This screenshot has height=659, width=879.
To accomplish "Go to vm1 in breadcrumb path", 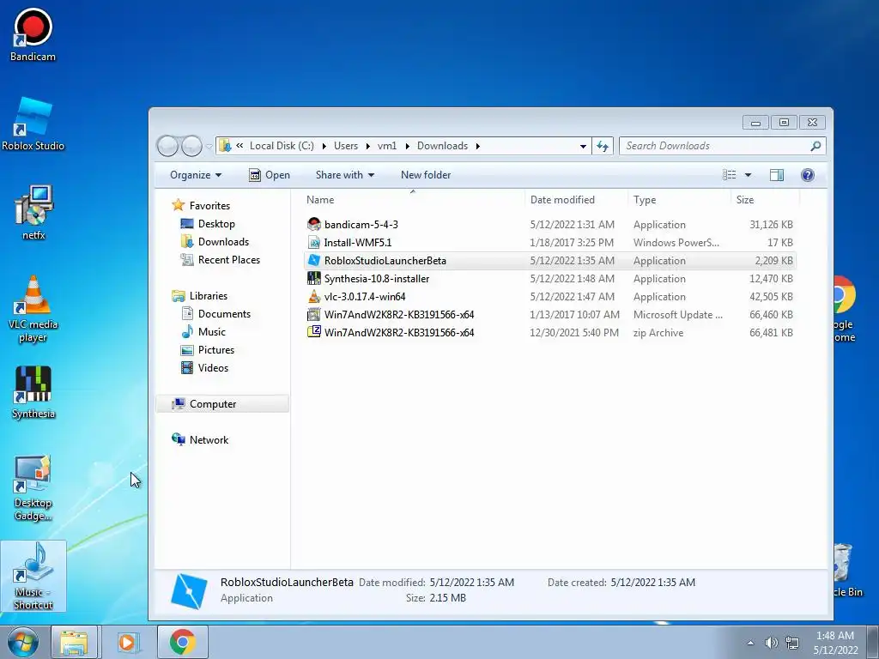I will (x=387, y=146).
